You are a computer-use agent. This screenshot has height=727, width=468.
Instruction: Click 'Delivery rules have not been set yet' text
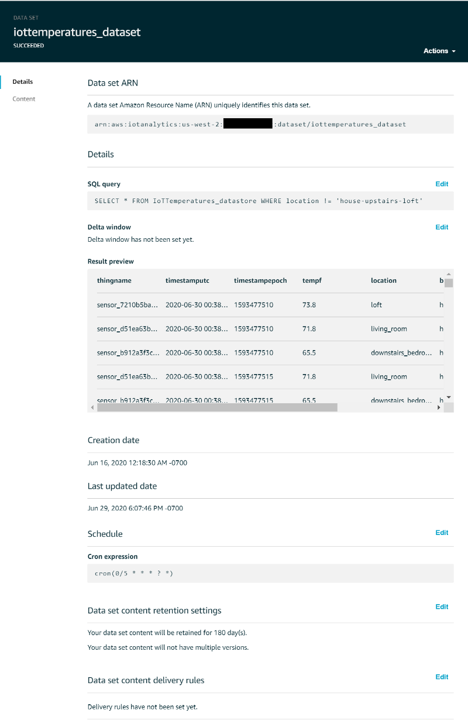coord(143,707)
